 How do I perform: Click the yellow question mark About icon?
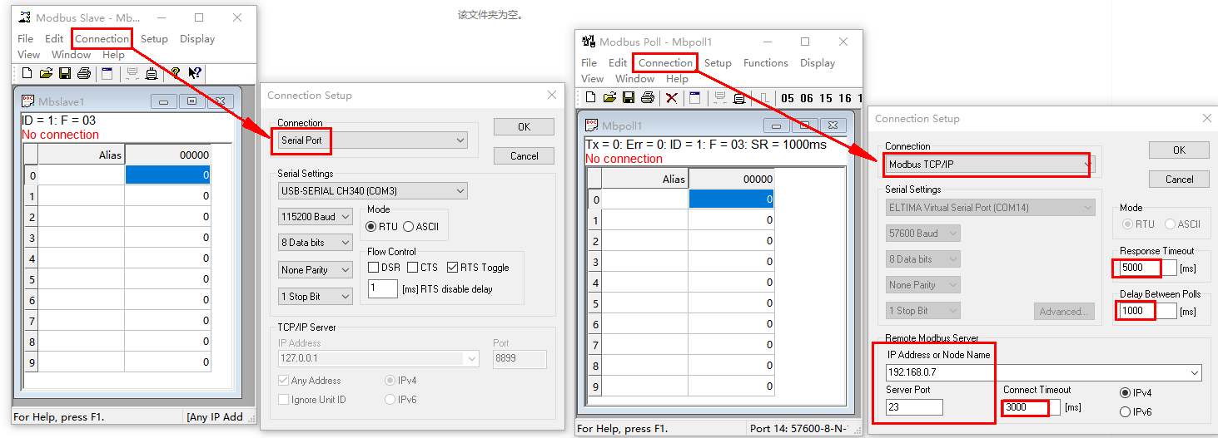(176, 73)
